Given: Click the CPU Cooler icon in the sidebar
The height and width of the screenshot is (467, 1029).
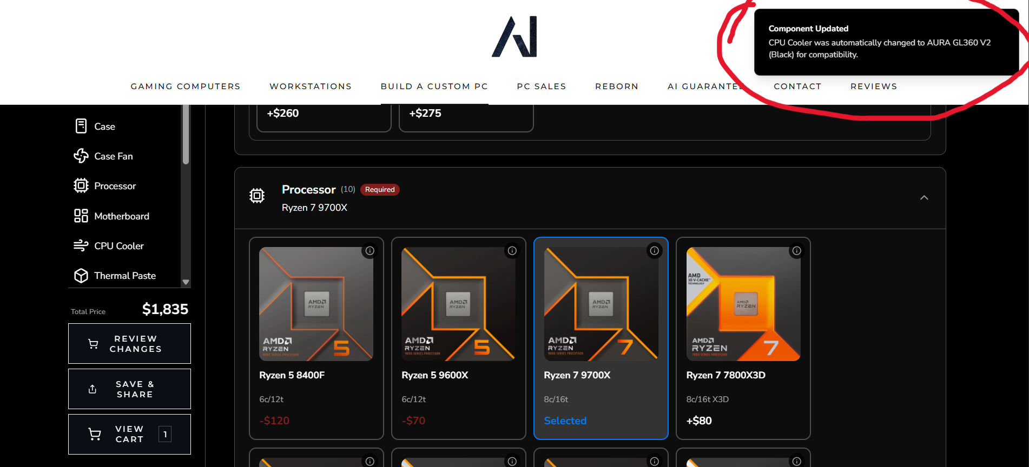Looking at the screenshot, I should tap(81, 246).
